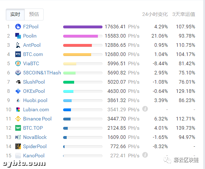Click the info icon next to KanoPool hashrate
The image size is (205, 169).
coord(145,155)
